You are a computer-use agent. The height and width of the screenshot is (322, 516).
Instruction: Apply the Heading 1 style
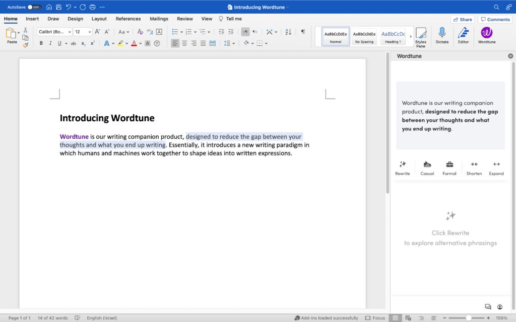(x=393, y=36)
